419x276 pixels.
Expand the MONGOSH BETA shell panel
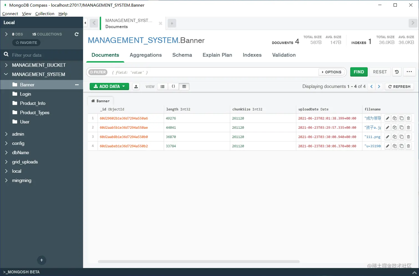pos(414,272)
